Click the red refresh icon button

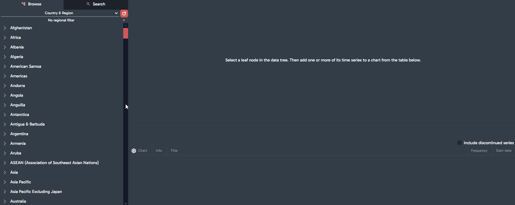124,14
